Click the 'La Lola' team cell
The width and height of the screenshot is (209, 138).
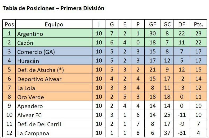tap(54, 88)
